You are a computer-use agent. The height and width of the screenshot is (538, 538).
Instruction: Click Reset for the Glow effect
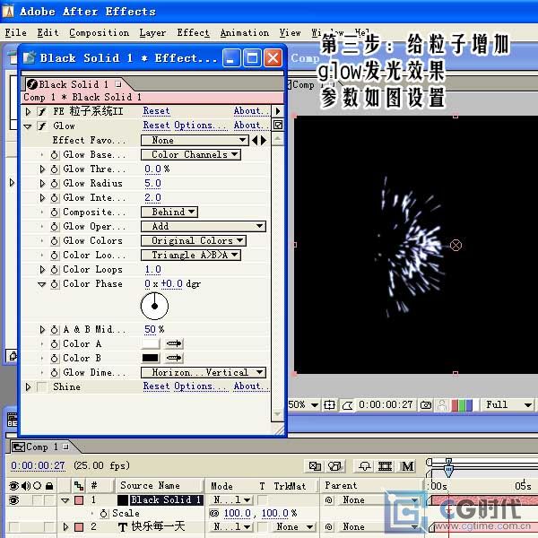tap(156, 126)
